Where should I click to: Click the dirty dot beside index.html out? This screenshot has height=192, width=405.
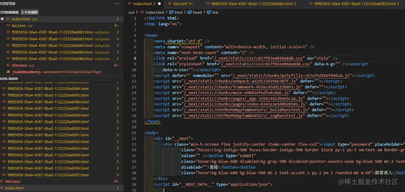2,19
